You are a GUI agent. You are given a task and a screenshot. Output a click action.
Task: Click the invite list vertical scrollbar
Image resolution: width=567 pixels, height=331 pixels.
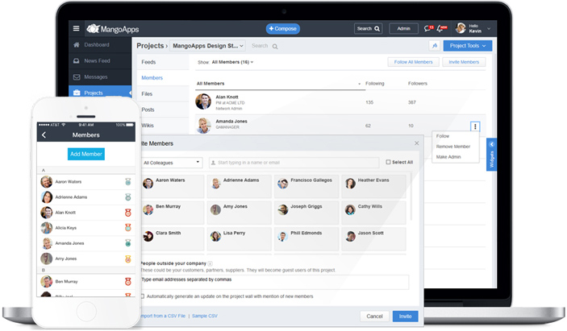click(411, 197)
